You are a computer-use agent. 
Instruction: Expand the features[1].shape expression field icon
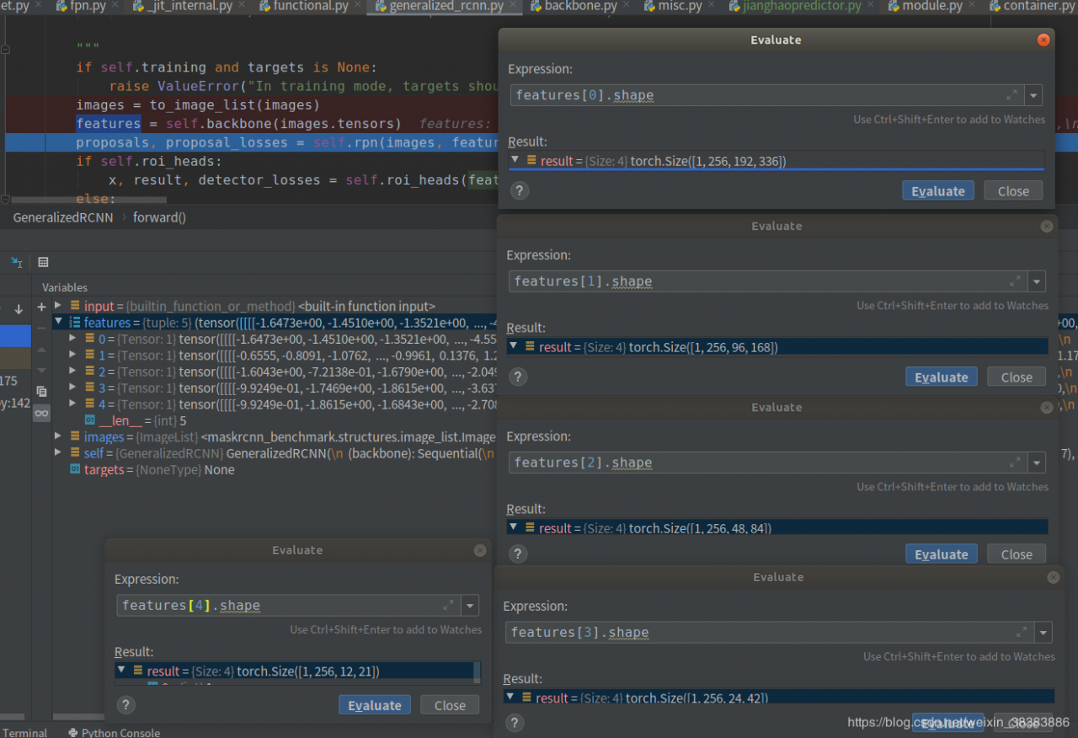(x=1016, y=281)
